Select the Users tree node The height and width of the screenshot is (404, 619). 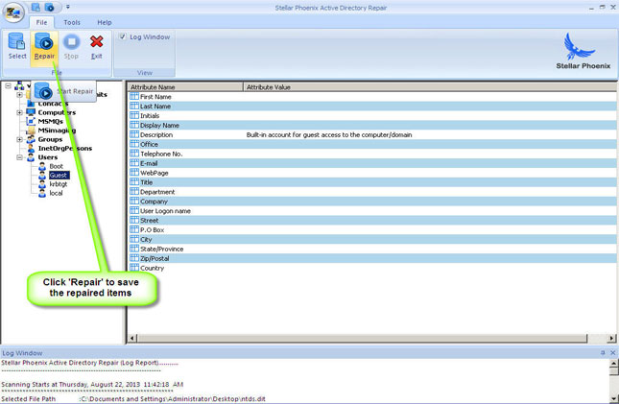tap(47, 157)
